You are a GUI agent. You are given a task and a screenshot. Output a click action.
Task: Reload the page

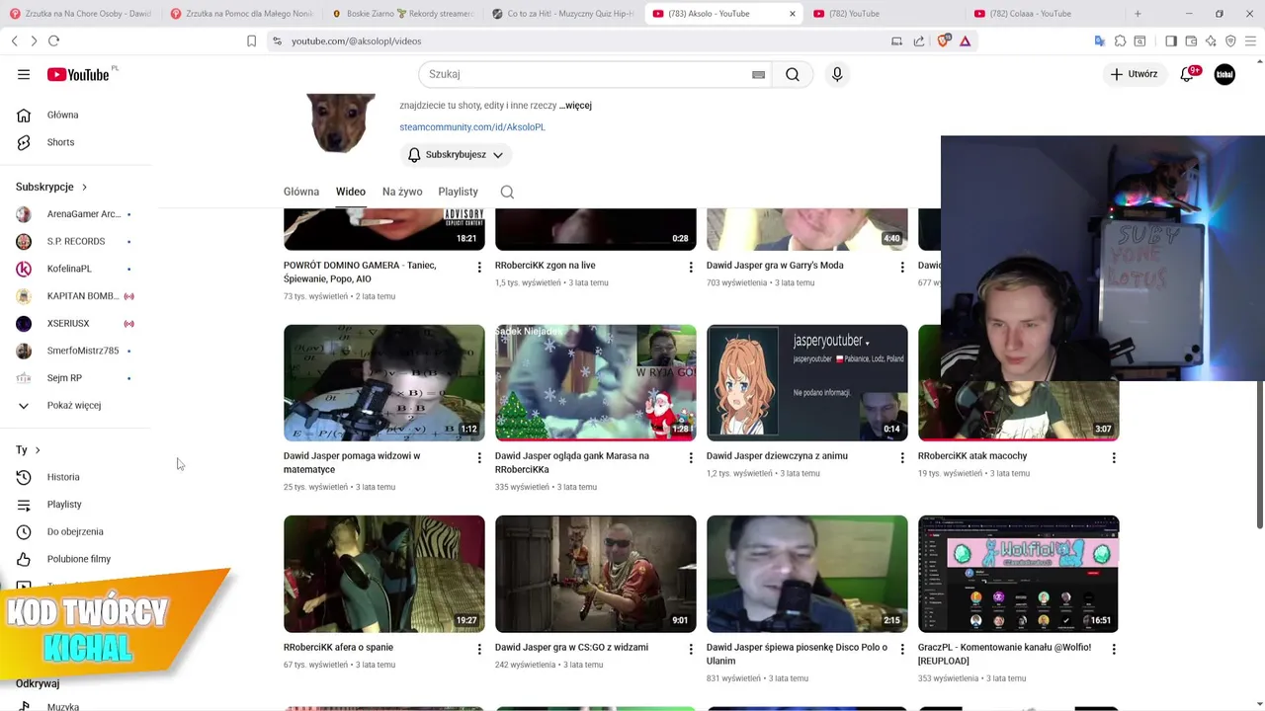tap(53, 40)
